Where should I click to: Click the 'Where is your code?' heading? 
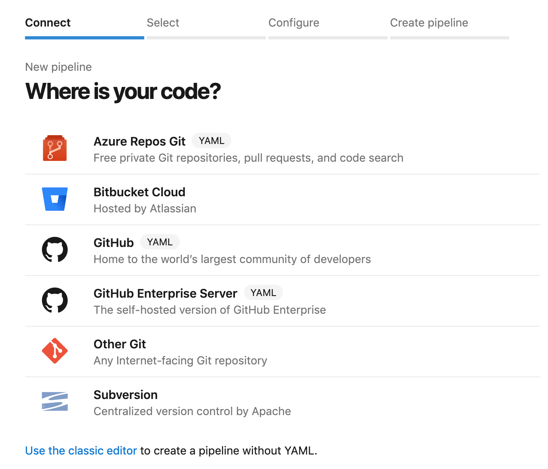[123, 91]
